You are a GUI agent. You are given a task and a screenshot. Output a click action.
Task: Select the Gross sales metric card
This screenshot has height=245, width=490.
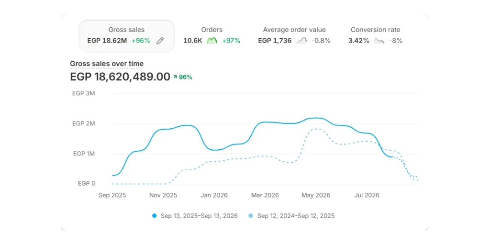126,36
